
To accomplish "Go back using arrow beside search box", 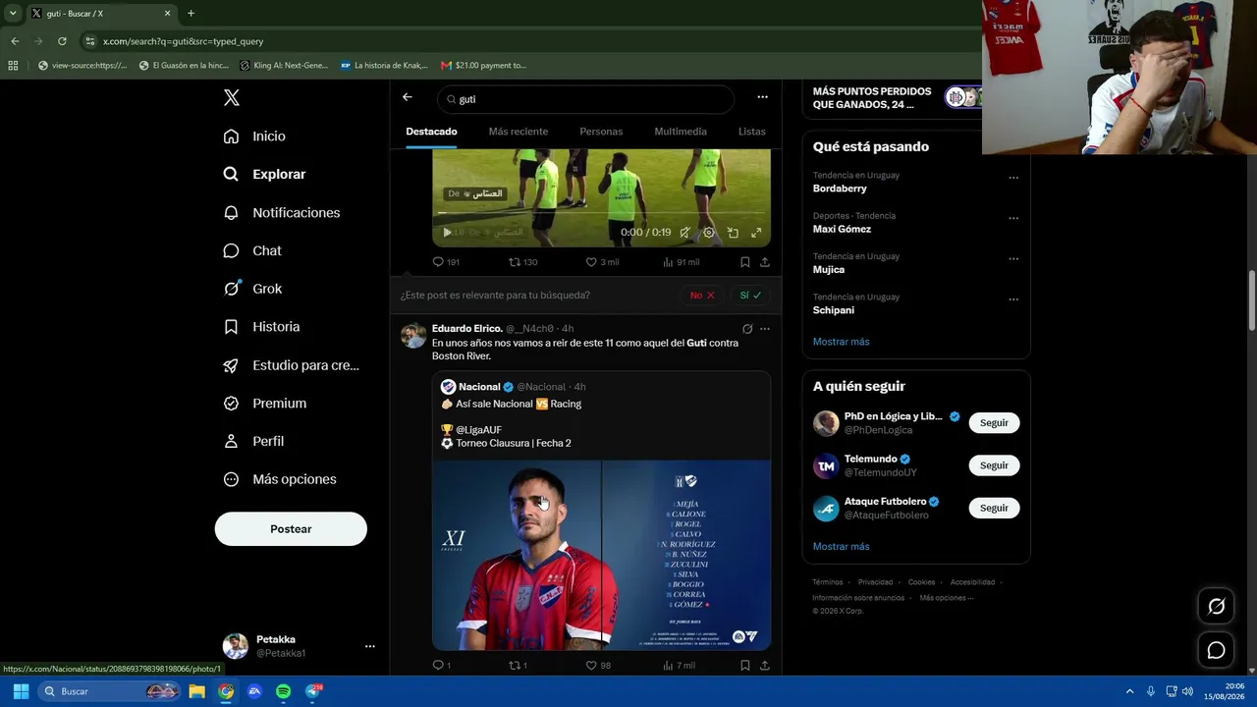I will pyautogui.click(x=408, y=97).
